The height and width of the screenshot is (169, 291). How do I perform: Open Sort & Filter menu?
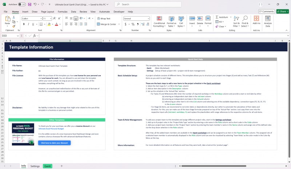tap(236, 22)
